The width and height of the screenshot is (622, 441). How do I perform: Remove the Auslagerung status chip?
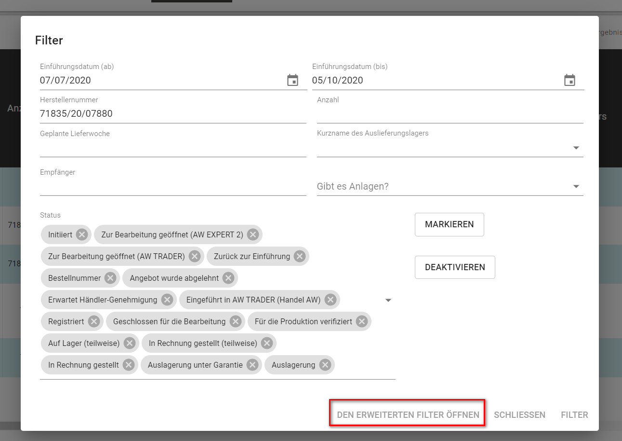[x=325, y=365]
